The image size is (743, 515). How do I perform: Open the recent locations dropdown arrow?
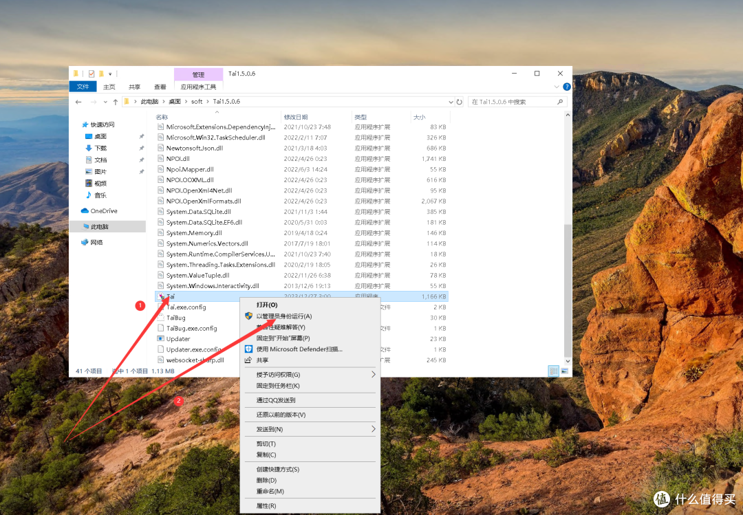coord(105,102)
